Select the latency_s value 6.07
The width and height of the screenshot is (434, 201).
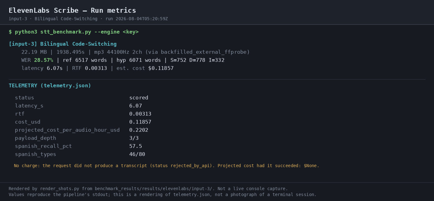point(135,106)
